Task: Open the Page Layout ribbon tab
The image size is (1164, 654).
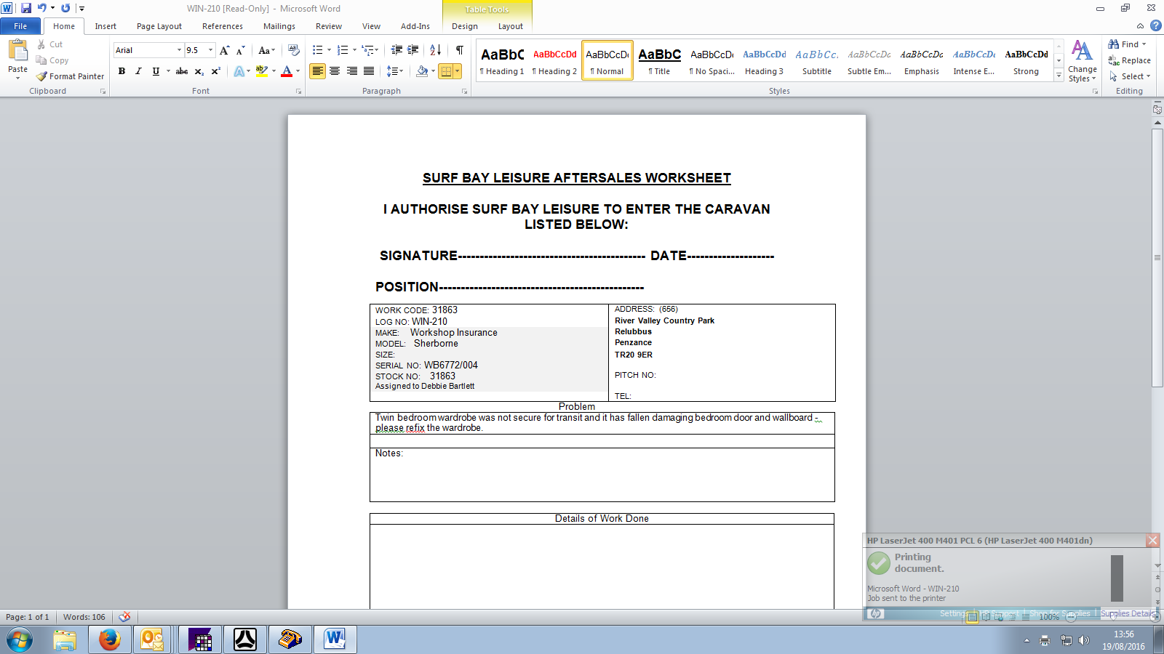Action: coord(159,26)
